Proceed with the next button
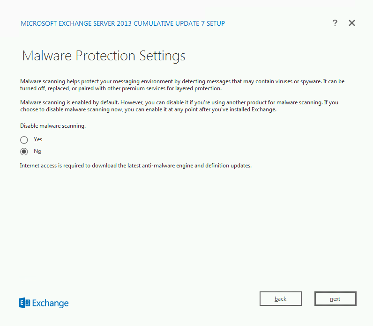 (335, 299)
